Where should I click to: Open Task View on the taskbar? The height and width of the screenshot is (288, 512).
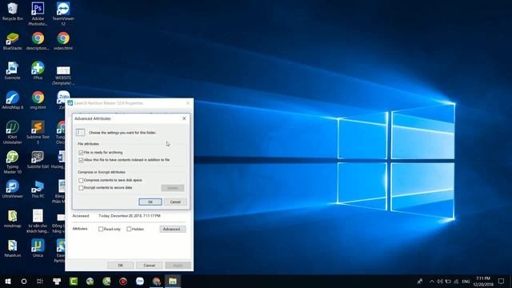coord(40,281)
